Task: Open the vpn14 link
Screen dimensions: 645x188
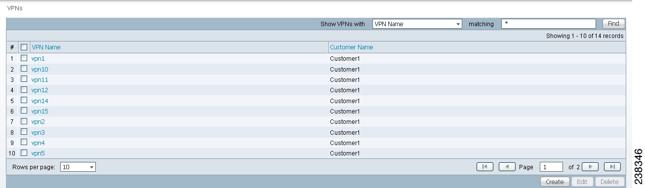Action: [x=40, y=101]
